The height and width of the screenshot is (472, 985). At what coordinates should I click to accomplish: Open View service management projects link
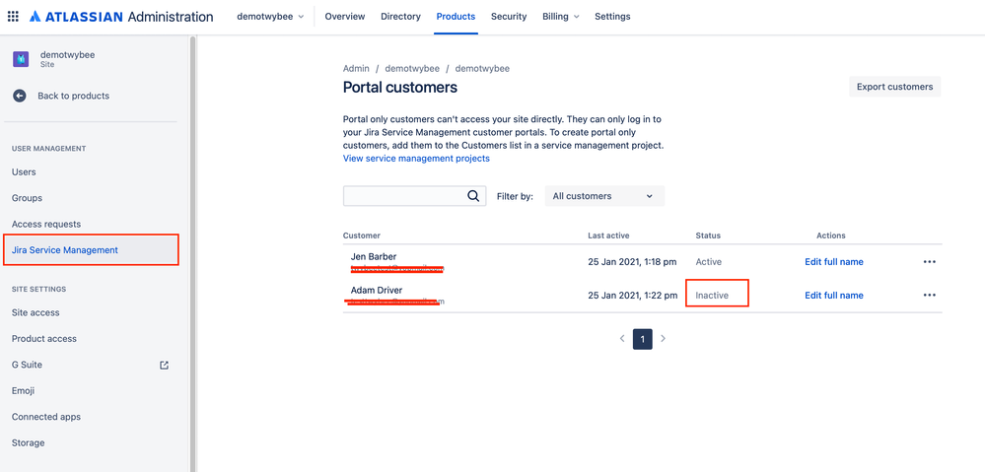pos(416,159)
